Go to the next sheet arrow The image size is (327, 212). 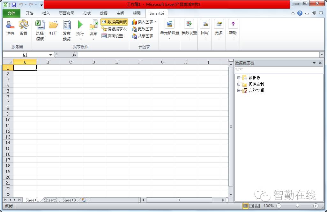[15, 200]
